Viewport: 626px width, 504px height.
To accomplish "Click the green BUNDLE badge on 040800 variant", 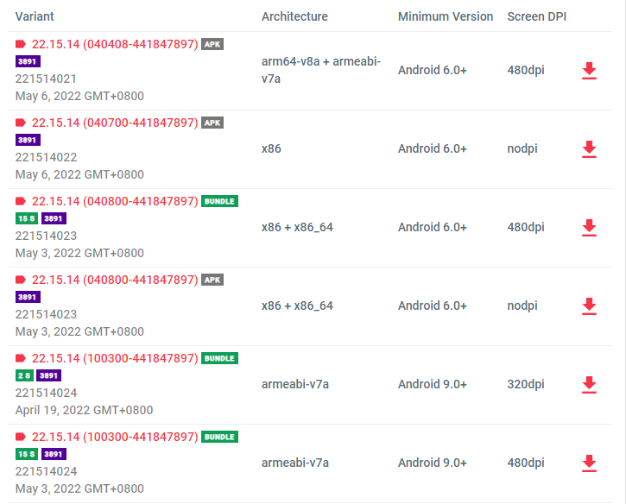I will [219, 201].
